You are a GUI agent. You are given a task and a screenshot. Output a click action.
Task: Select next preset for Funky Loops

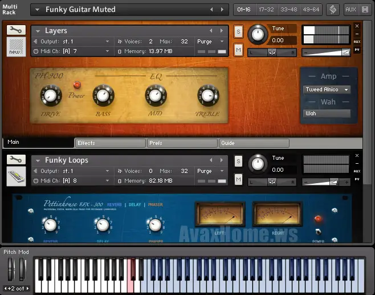pyautogui.click(x=222, y=160)
